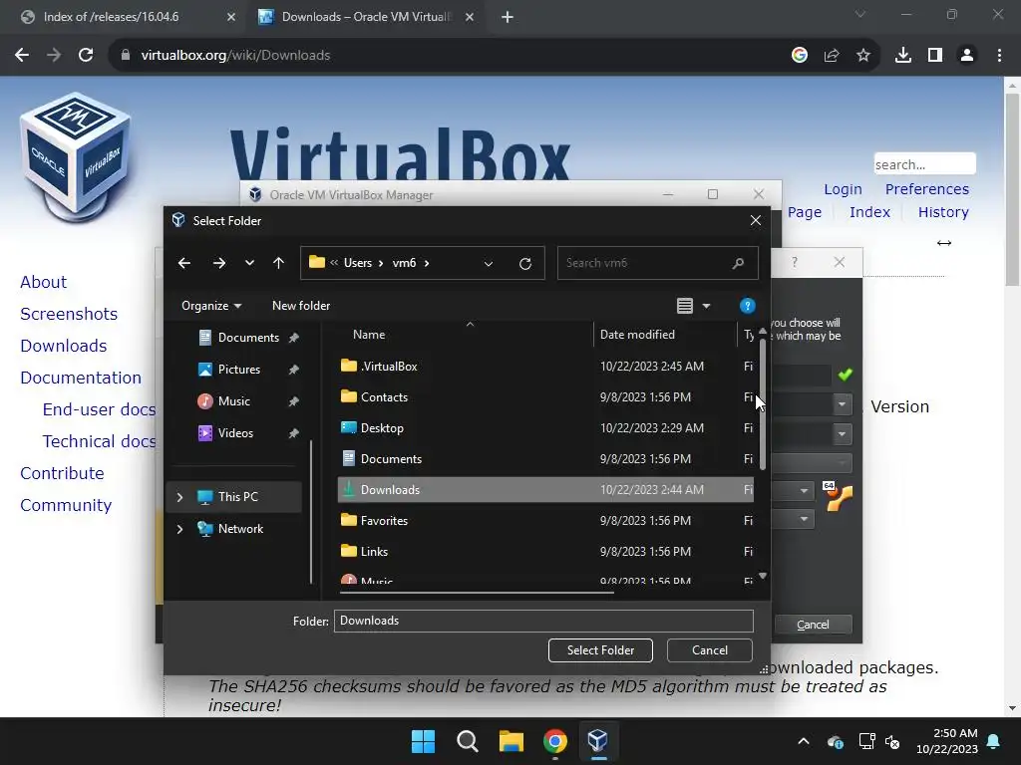
Task: Create a New folder
Action: [301, 306]
